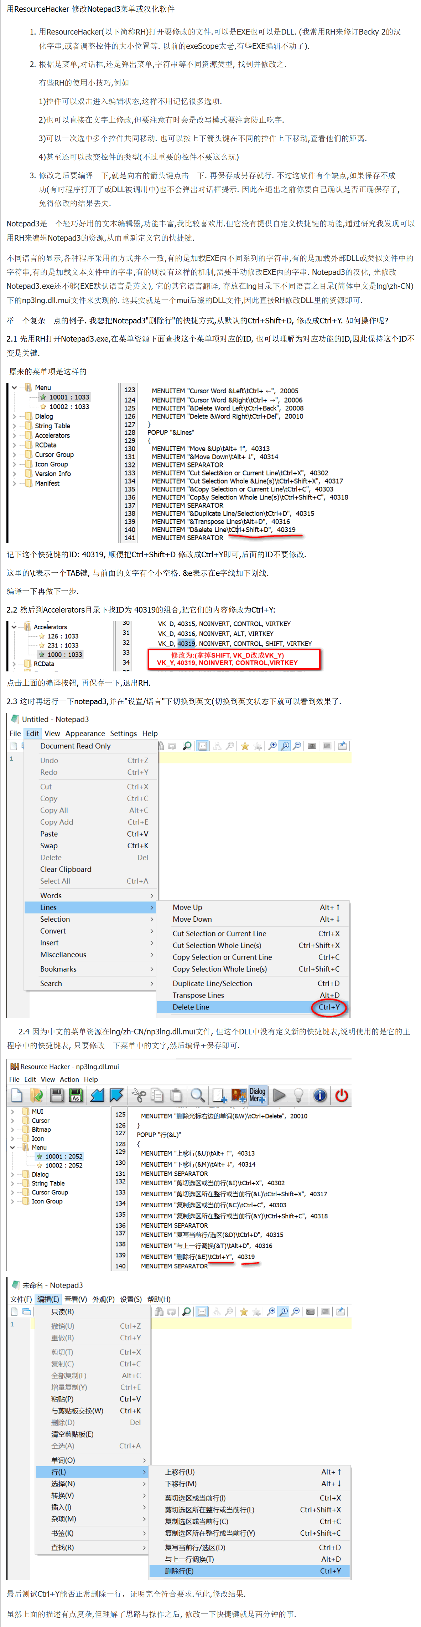The image size is (421, 1627).
Task: Toggle word wrap icon in Untitled Notepad3 toolbar
Action: [x=203, y=746]
